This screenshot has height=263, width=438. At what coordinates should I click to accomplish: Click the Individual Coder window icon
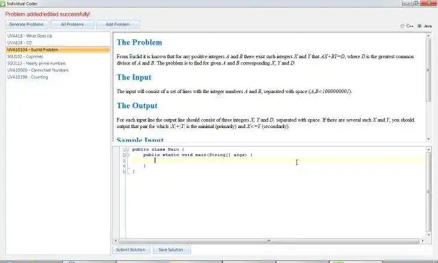click(3, 3)
